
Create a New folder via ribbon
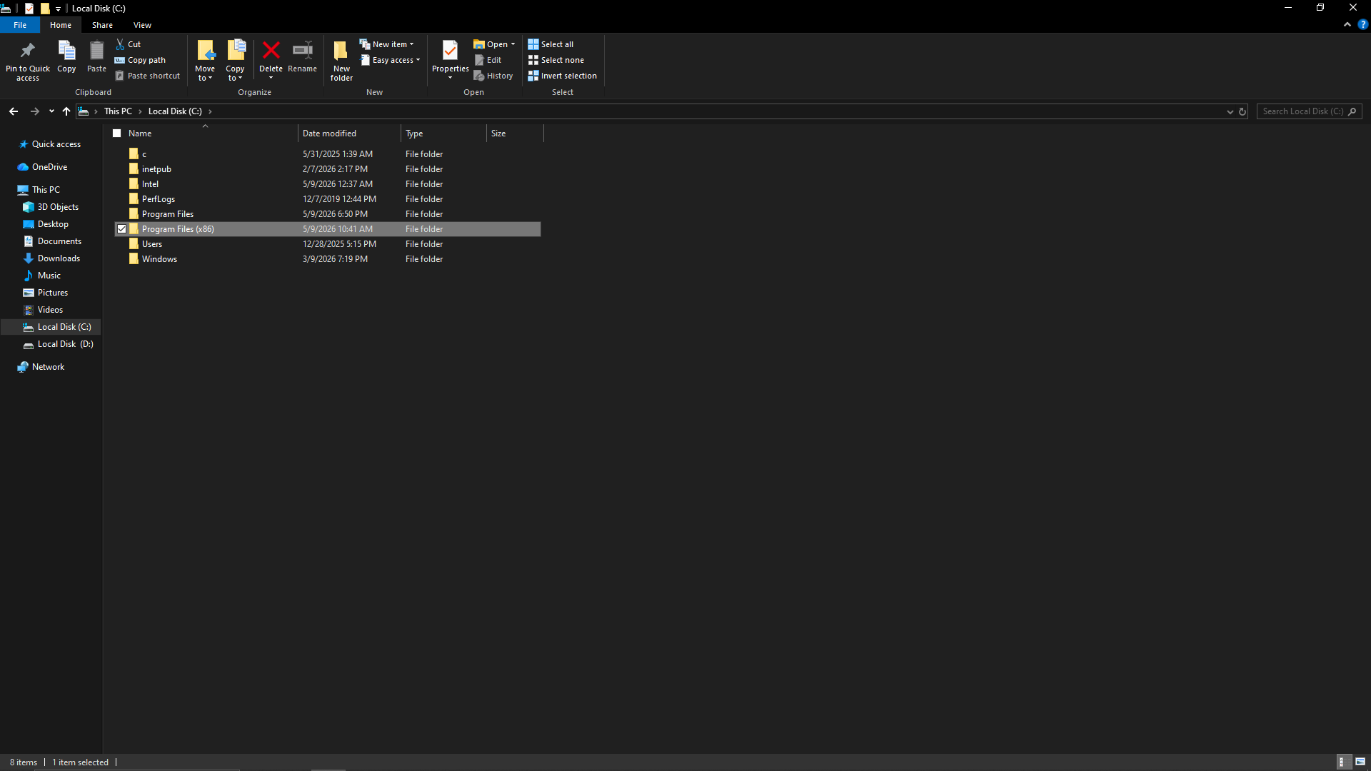pos(341,60)
